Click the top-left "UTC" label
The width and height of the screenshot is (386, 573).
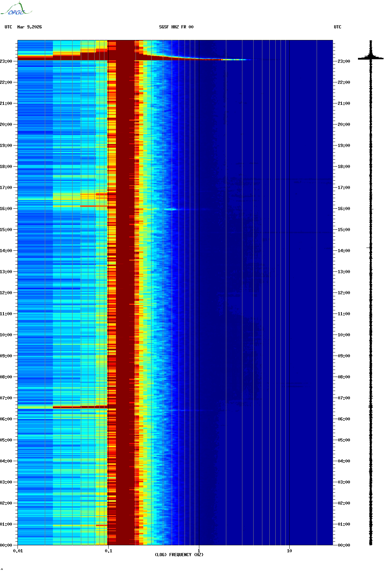[x=8, y=27]
